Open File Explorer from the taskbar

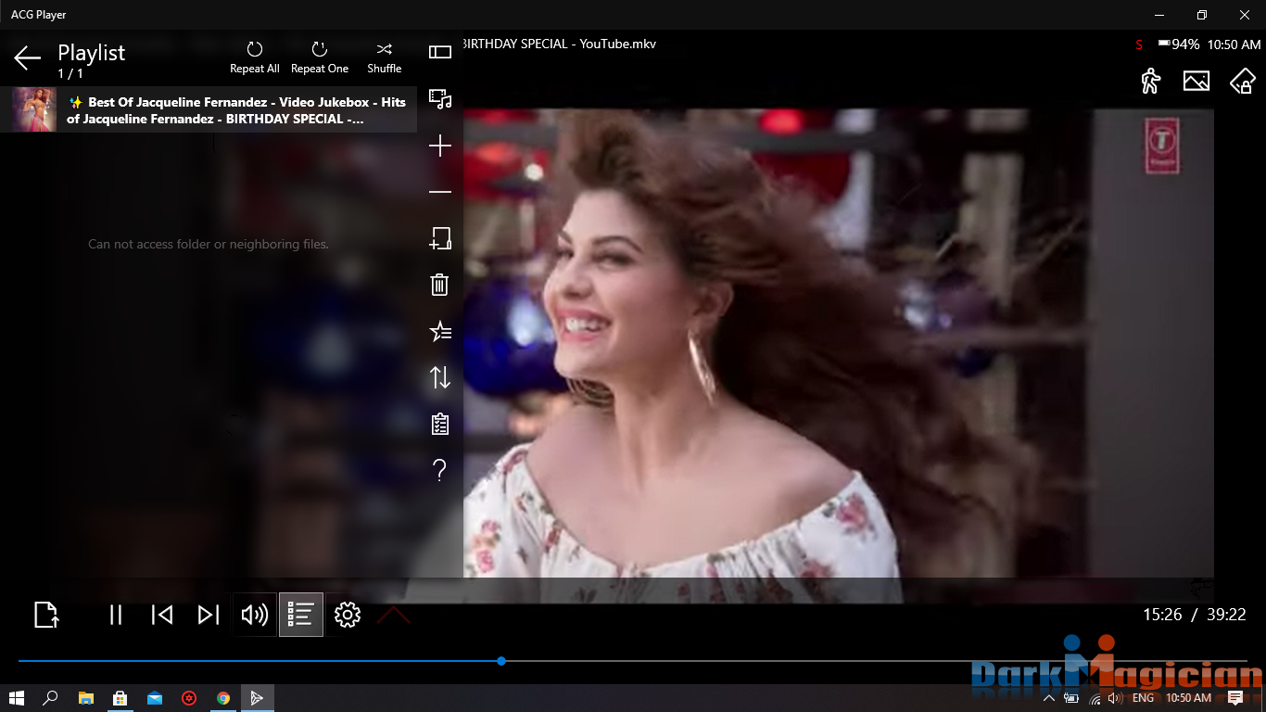[x=86, y=698]
